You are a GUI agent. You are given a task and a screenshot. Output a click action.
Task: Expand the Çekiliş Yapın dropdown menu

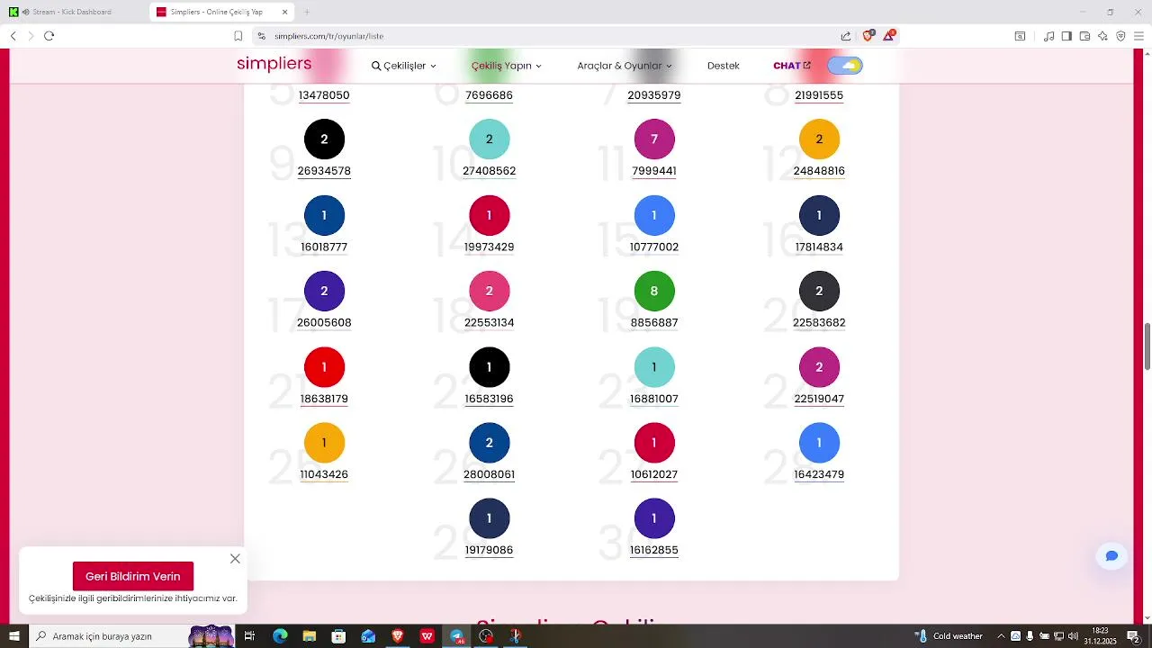(x=507, y=66)
